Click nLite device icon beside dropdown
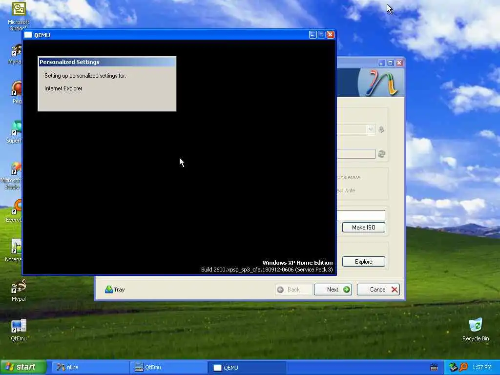This screenshot has height=375, width=500. pos(381,129)
